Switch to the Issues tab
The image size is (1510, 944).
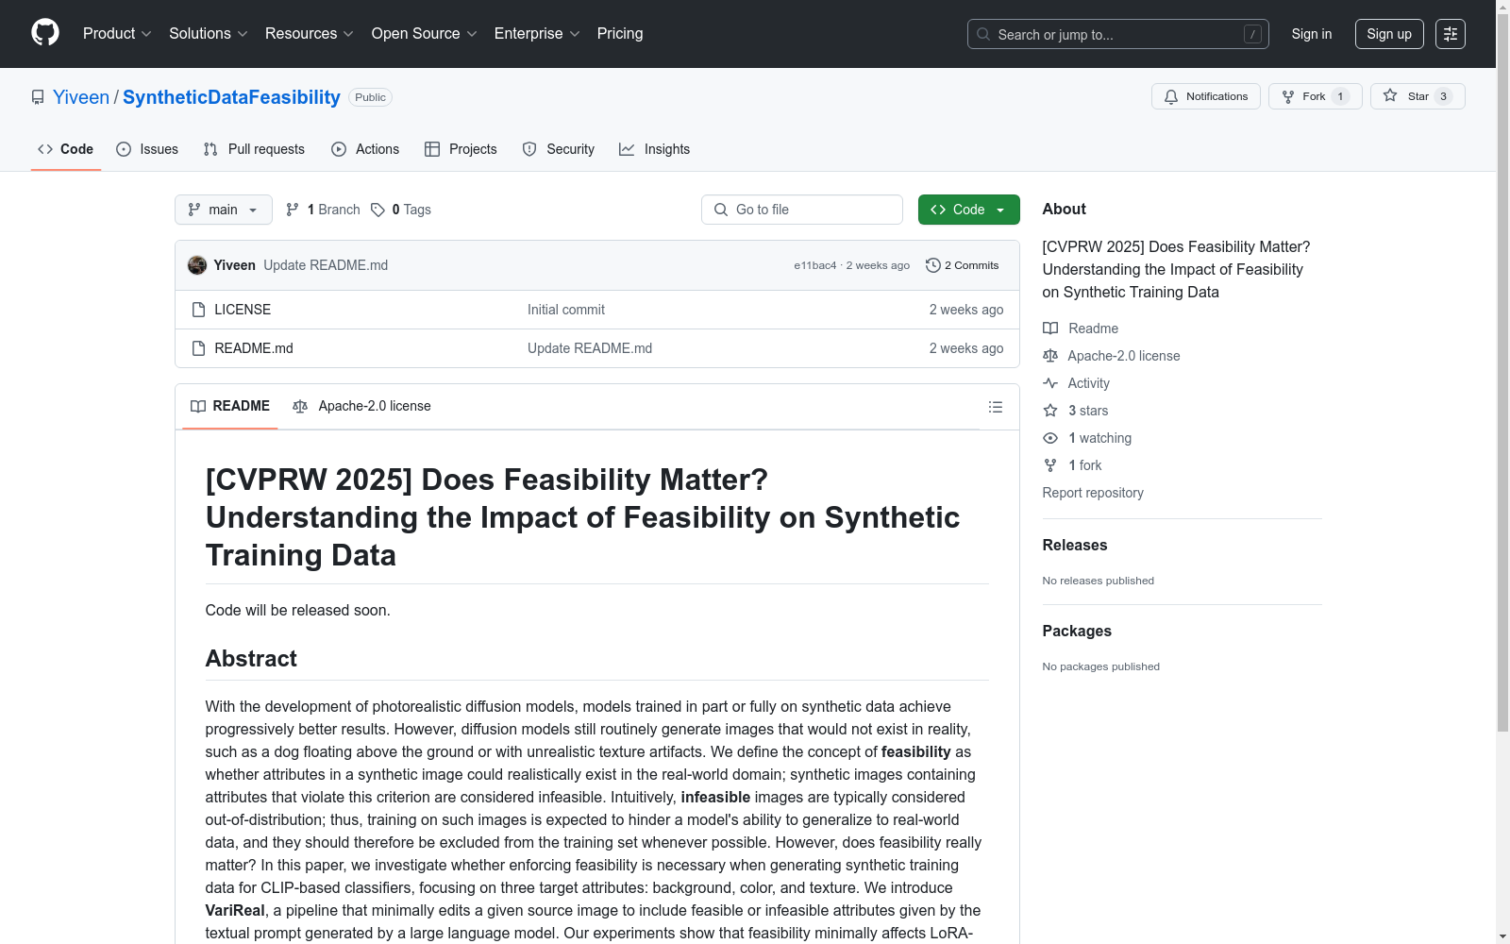(x=147, y=149)
